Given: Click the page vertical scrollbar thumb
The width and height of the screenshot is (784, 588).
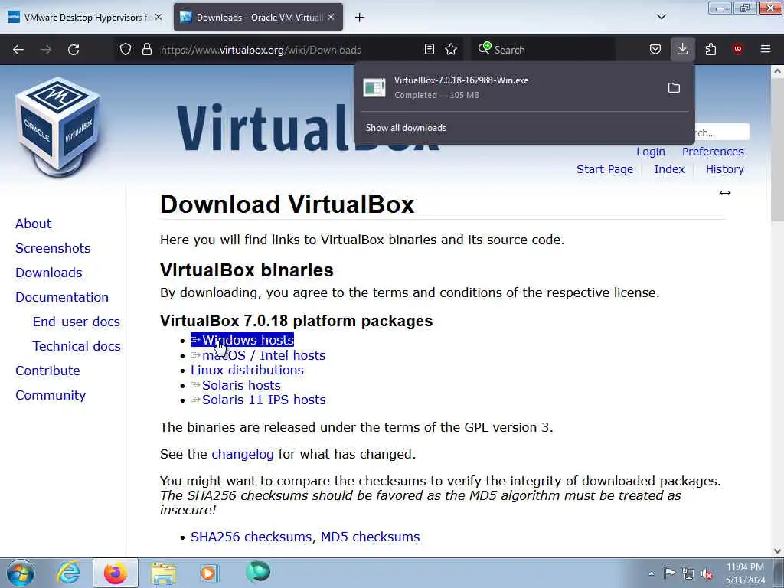Looking at the screenshot, I should (x=777, y=149).
